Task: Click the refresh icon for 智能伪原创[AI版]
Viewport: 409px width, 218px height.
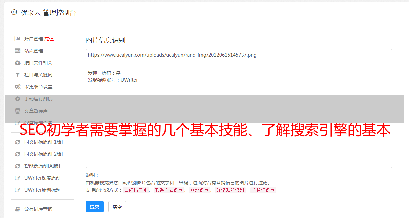Action: pyautogui.click(x=18, y=166)
